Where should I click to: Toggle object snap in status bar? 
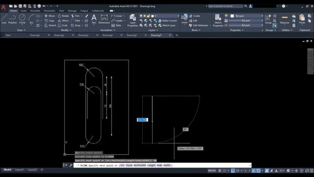259,171
